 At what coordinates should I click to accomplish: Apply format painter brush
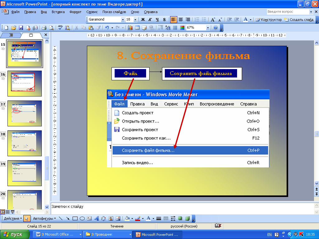point(98,28)
